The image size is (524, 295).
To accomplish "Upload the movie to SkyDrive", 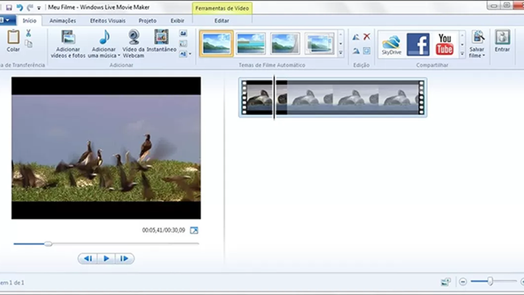I will tap(391, 43).
